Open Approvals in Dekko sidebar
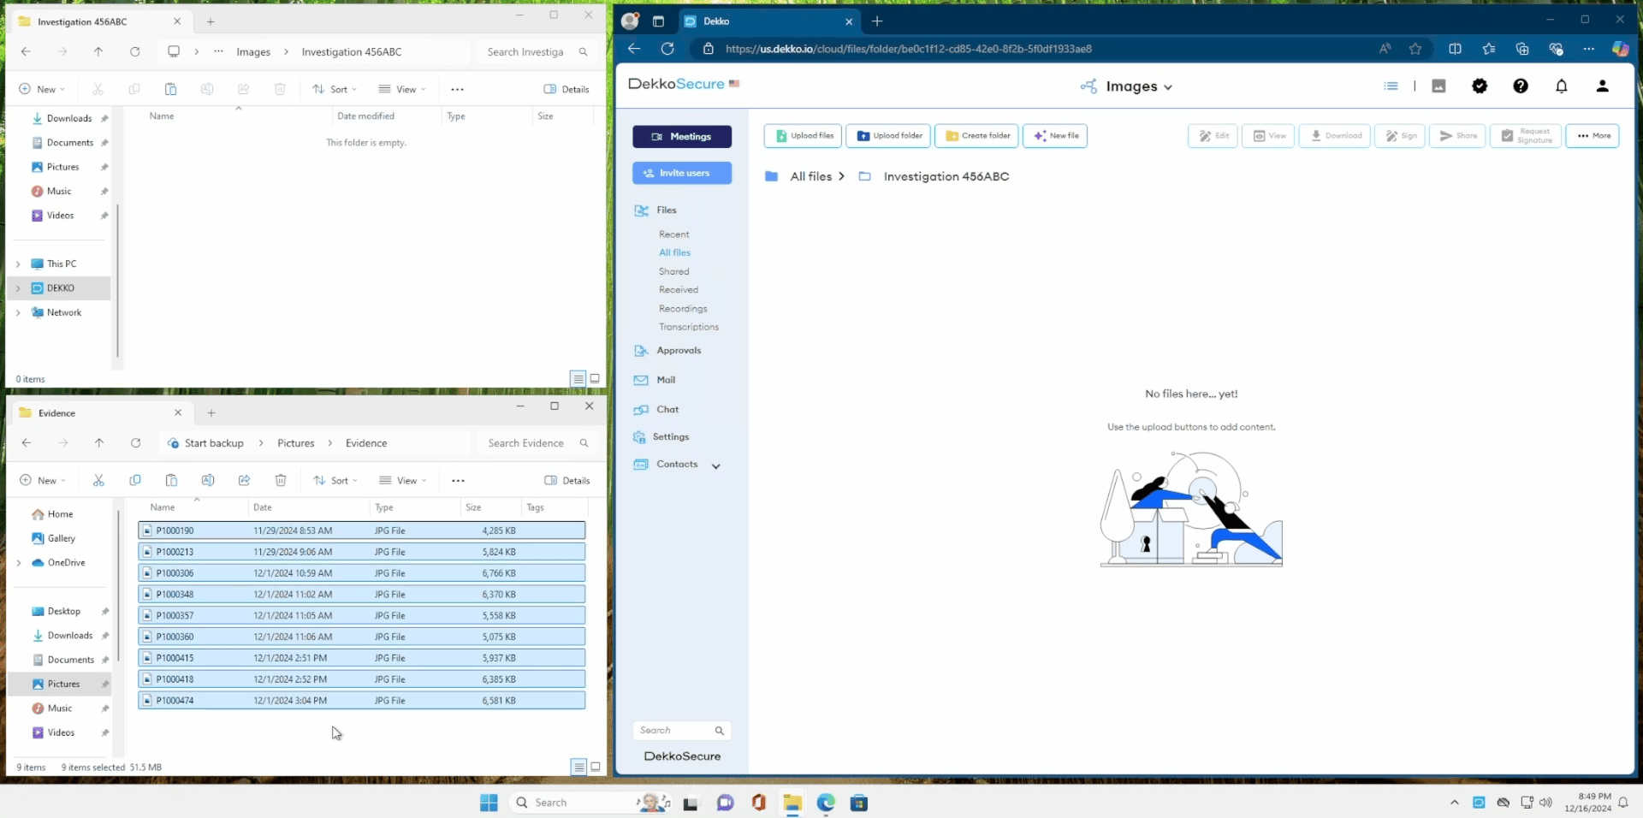This screenshot has height=818, width=1643. pyautogui.click(x=679, y=351)
